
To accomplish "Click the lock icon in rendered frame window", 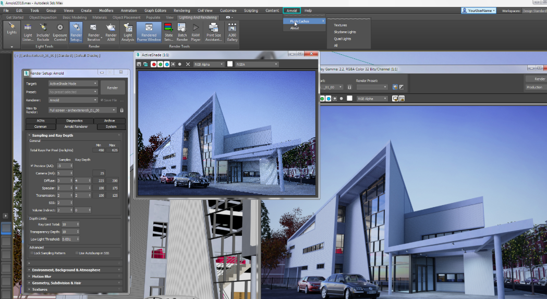I will [x=349, y=87].
